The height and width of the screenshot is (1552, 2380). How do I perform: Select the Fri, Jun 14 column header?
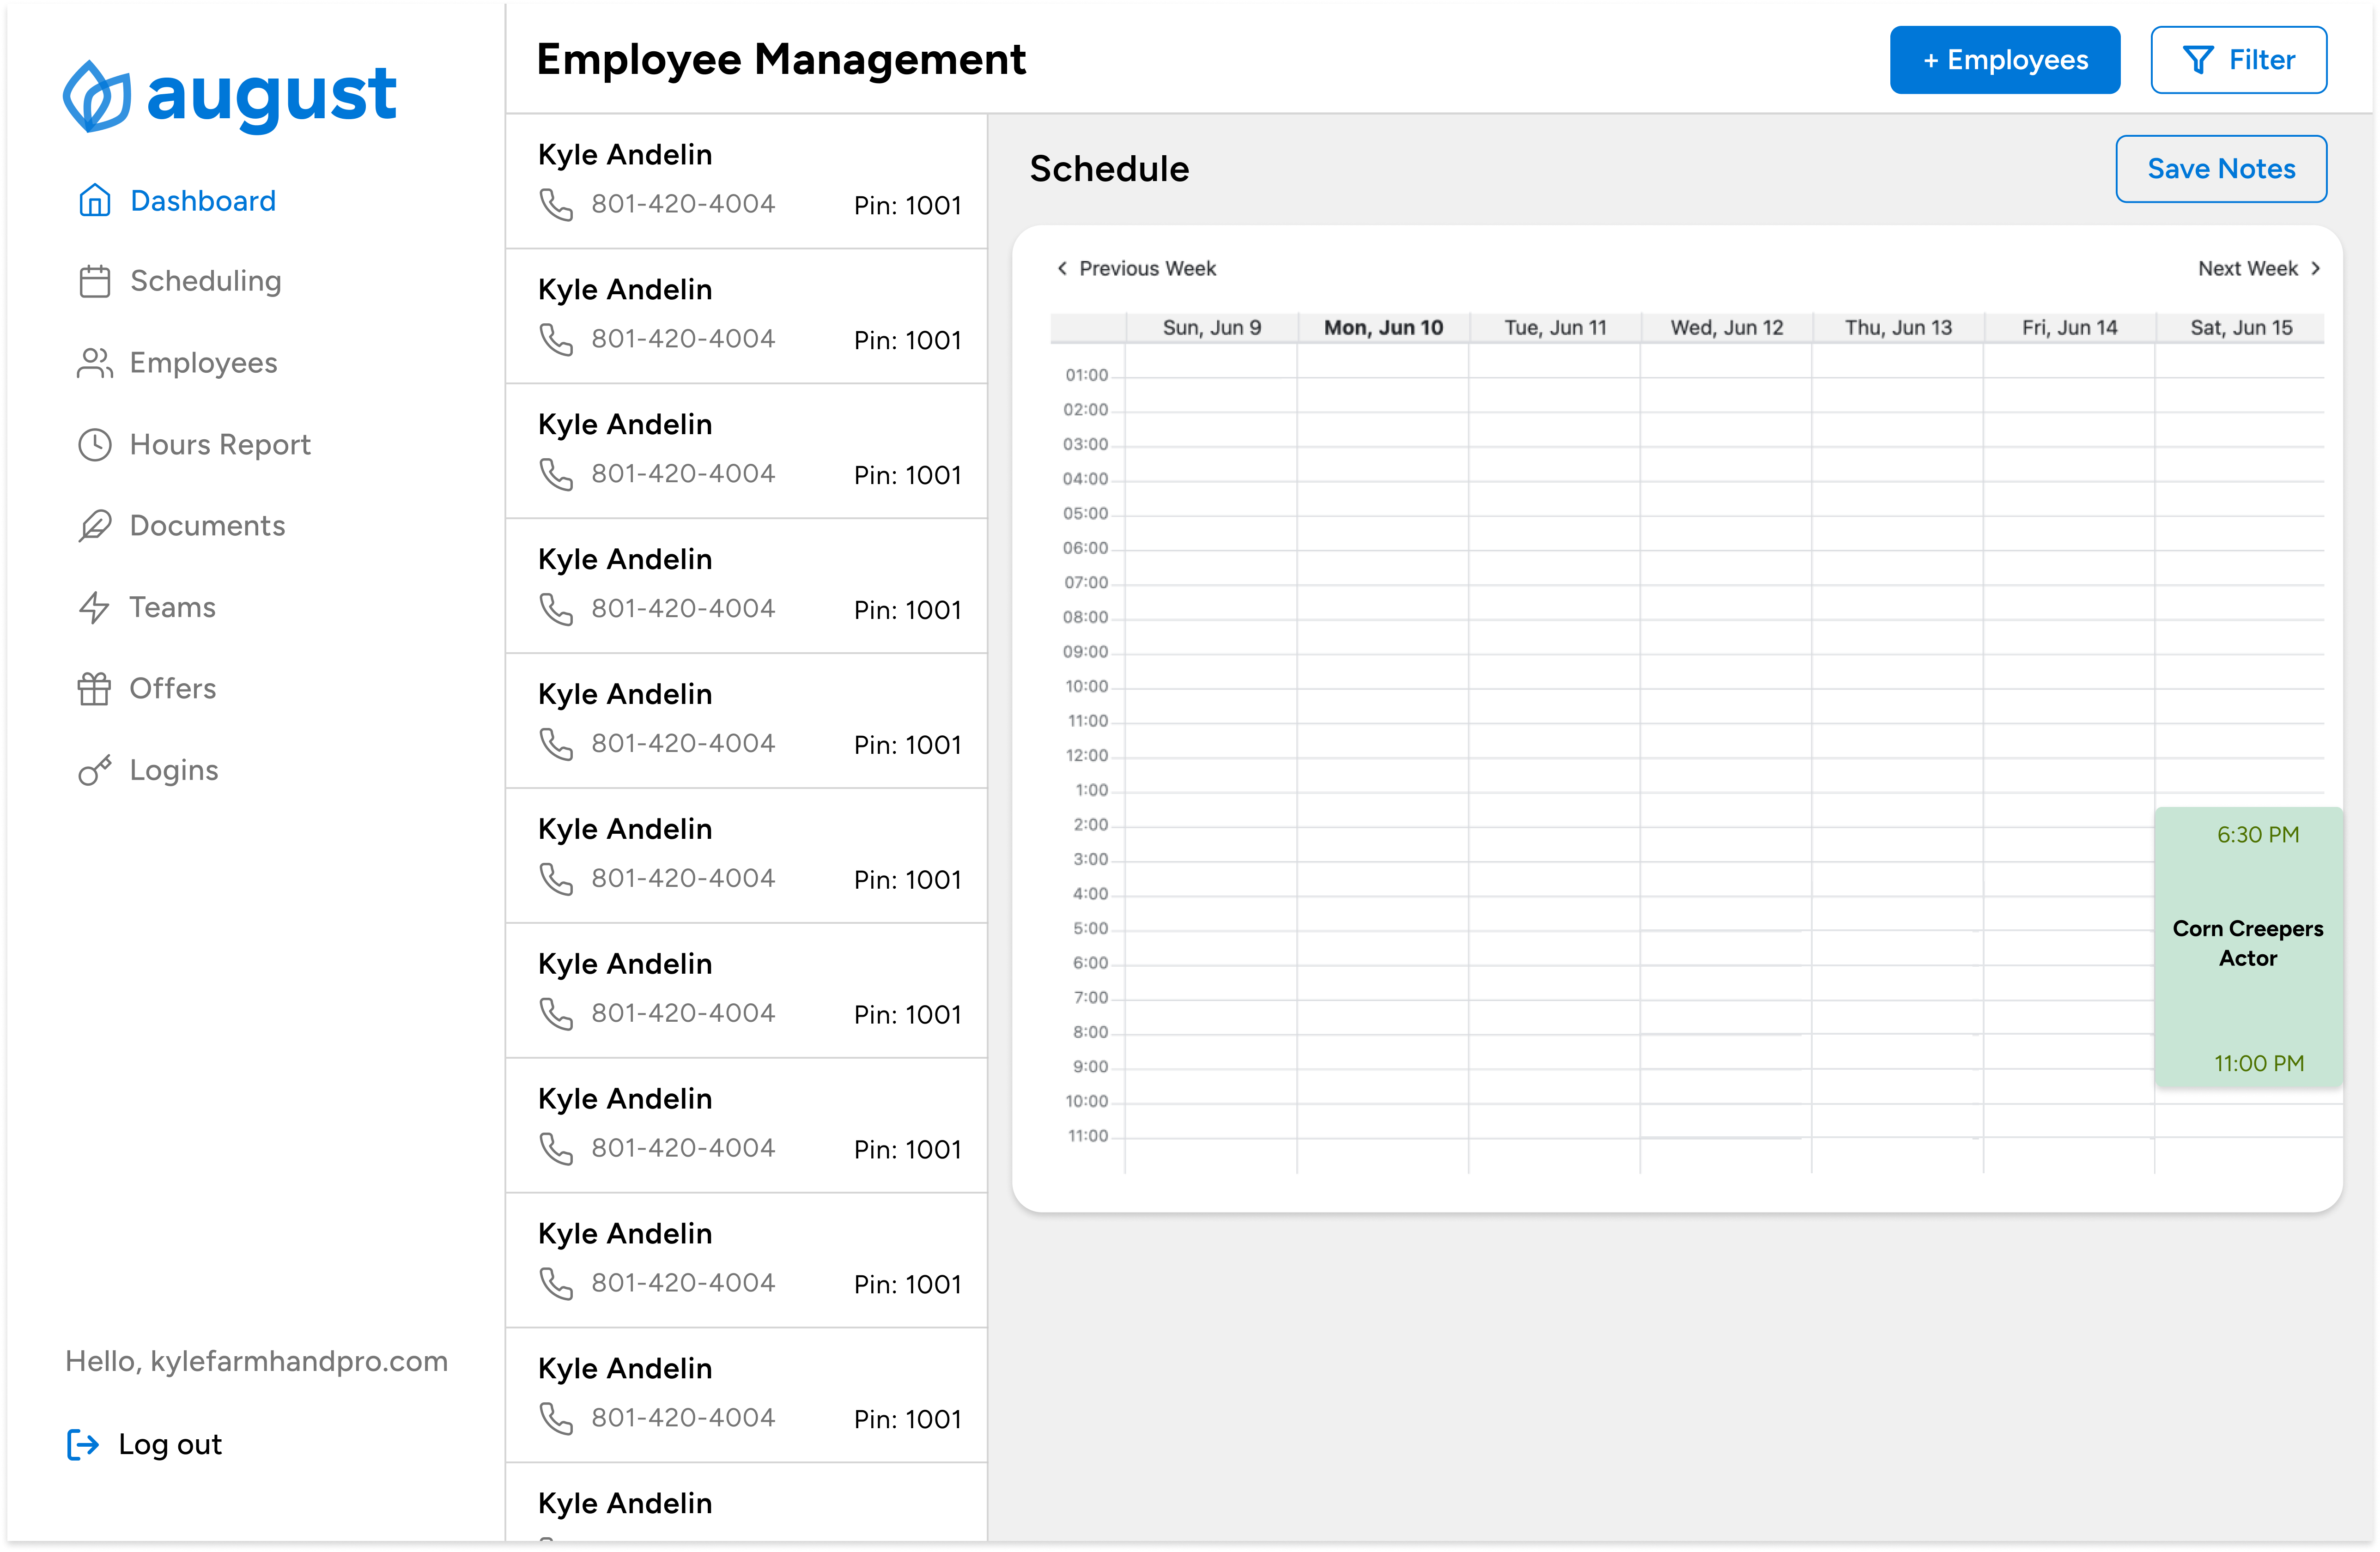(2069, 328)
